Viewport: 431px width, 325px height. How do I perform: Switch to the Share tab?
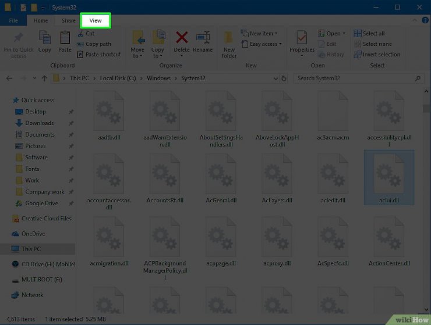tap(69, 20)
